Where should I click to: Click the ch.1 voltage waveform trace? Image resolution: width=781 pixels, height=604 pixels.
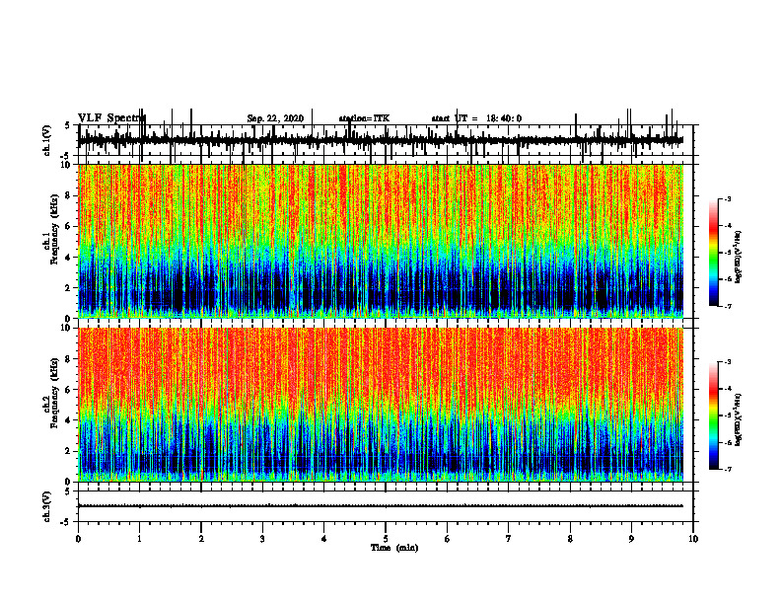point(380,140)
